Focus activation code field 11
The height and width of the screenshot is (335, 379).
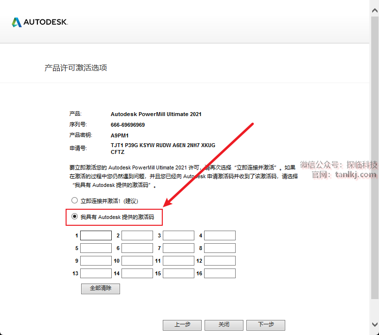(179, 261)
